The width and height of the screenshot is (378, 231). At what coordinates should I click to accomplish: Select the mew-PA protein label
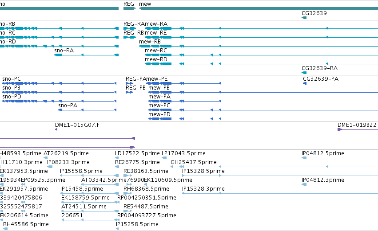pyautogui.click(x=159, y=97)
